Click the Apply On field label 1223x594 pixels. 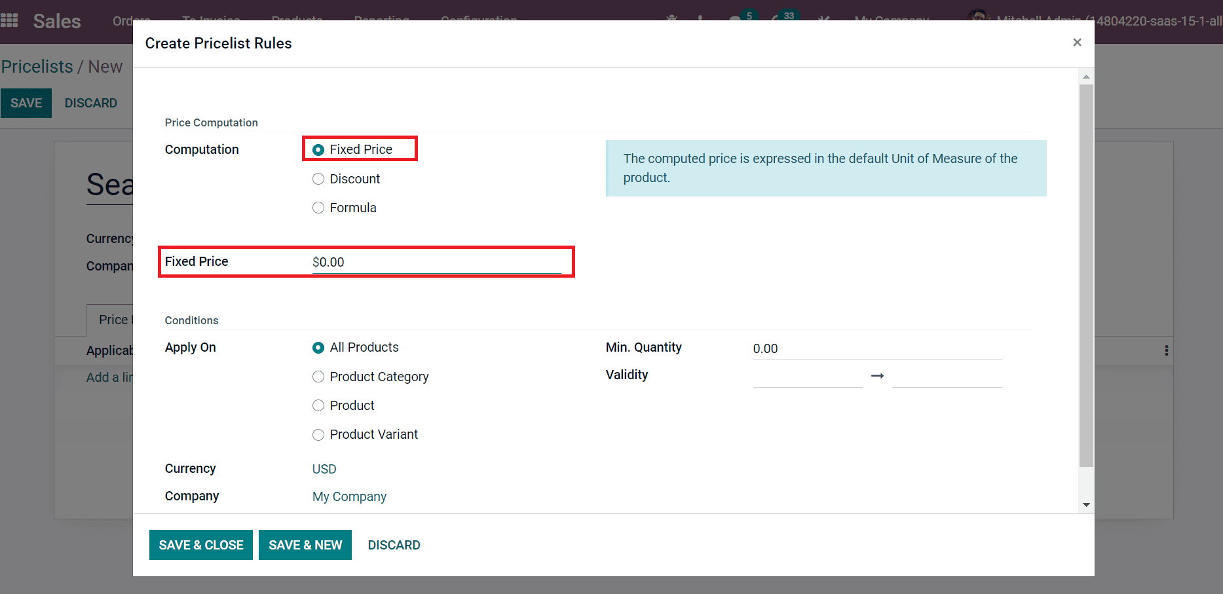(191, 347)
